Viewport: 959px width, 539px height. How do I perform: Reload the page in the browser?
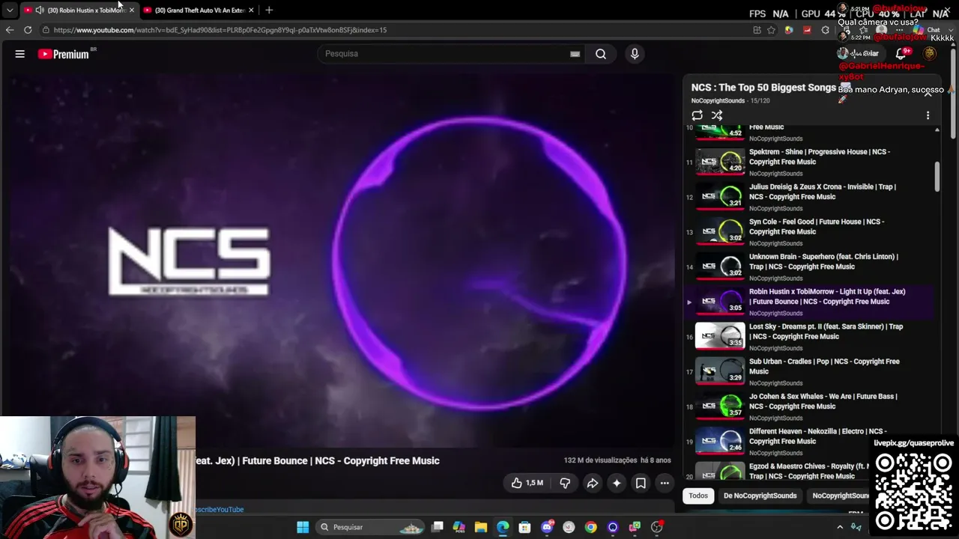pyautogui.click(x=28, y=30)
